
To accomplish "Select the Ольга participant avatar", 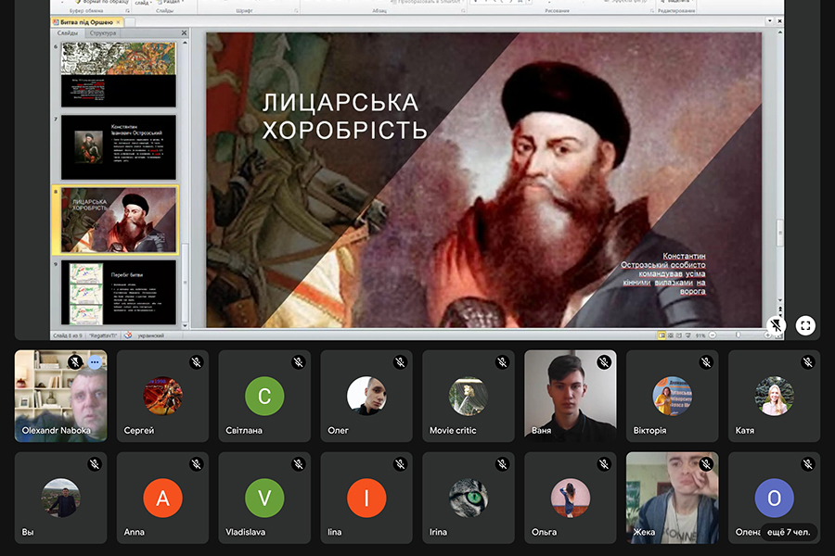I will [x=571, y=498].
